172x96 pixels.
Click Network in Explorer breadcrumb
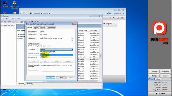37,13
